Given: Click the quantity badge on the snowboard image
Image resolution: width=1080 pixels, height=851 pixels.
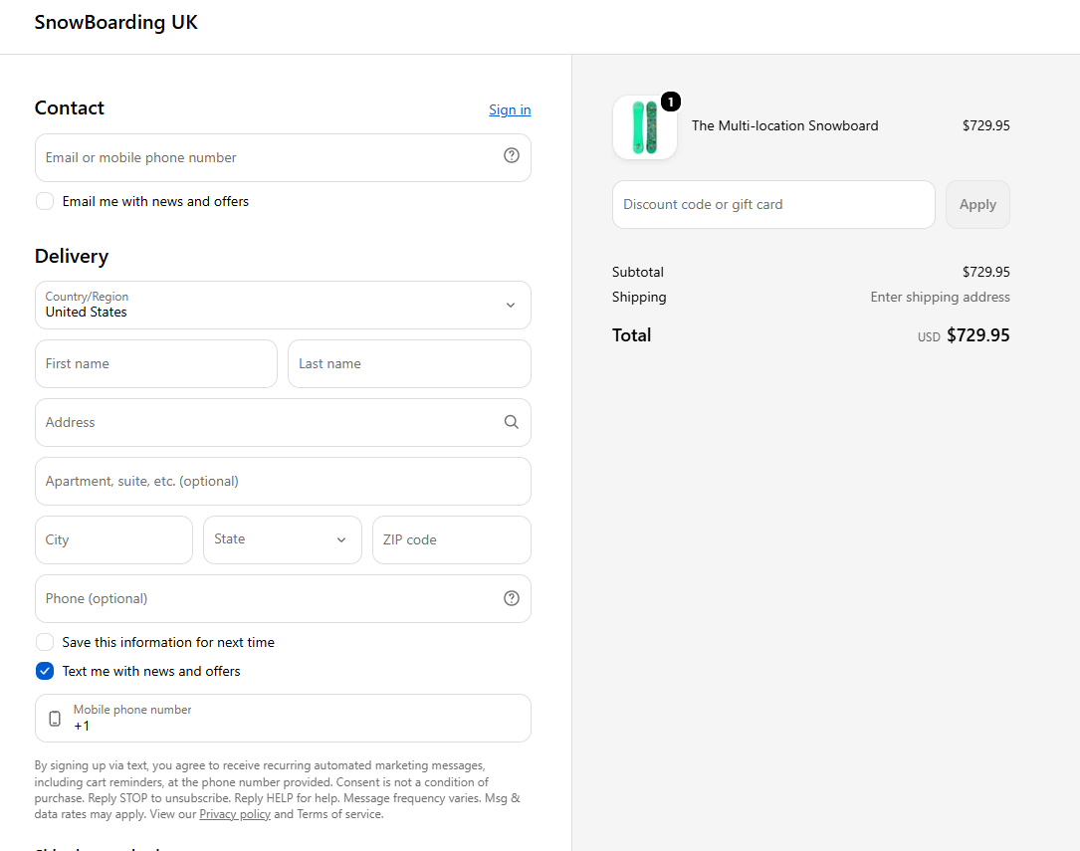Looking at the screenshot, I should pos(670,102).
